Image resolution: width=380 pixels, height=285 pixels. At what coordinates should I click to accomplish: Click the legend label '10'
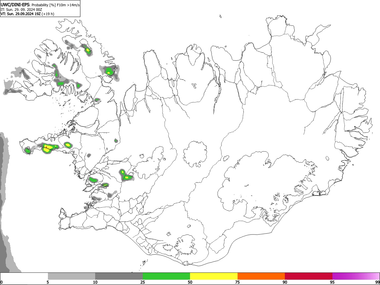click(95, 282)
